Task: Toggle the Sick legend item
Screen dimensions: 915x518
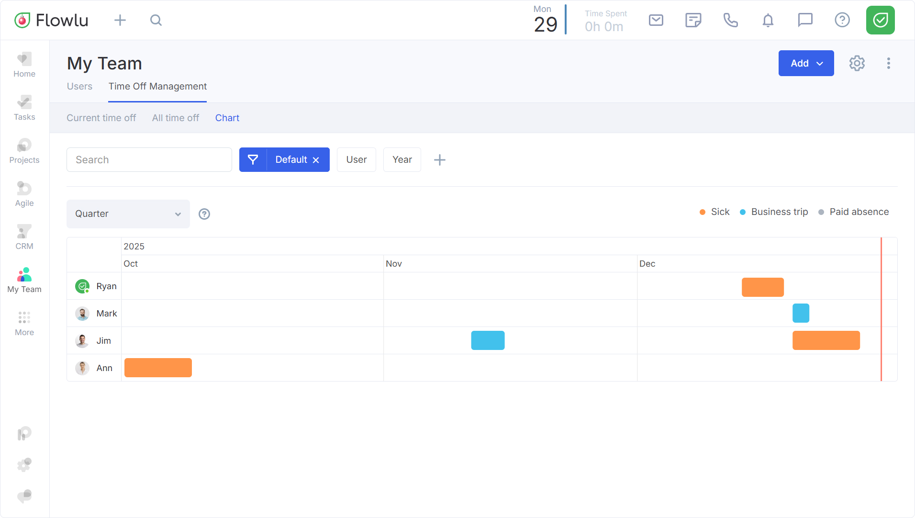Action: 714,212
